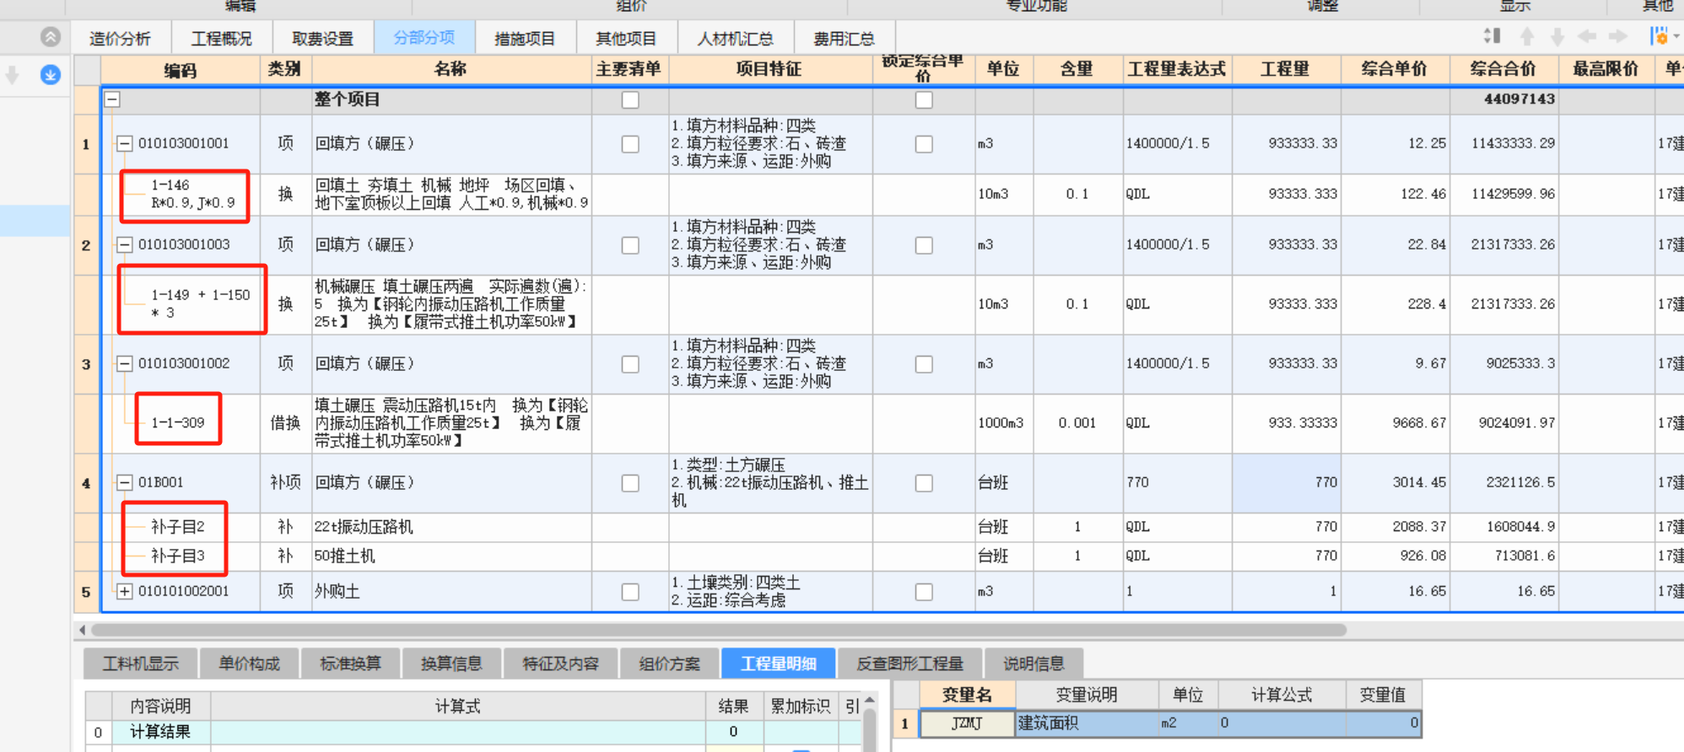The image size is (1684, 752).
Task: Select the 工程量明细 bottom tab
Action: (x=779, y=663)
